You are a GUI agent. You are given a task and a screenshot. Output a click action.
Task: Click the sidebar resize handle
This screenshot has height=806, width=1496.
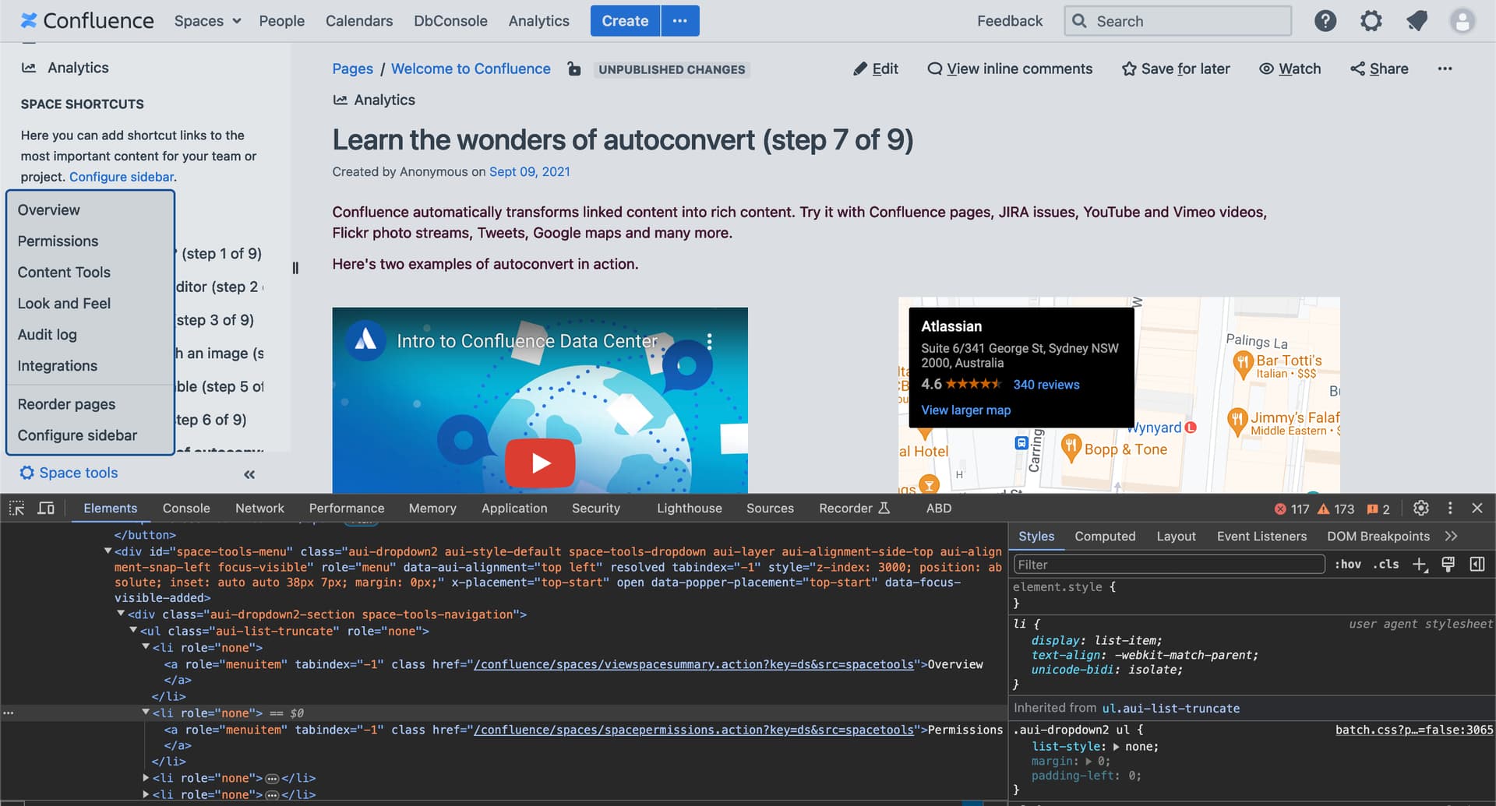[x=295, y=268]
